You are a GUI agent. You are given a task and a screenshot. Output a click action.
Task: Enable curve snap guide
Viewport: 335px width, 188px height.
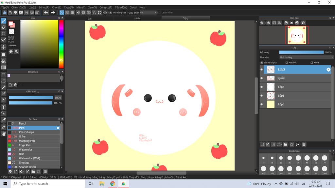pos(94,13)
